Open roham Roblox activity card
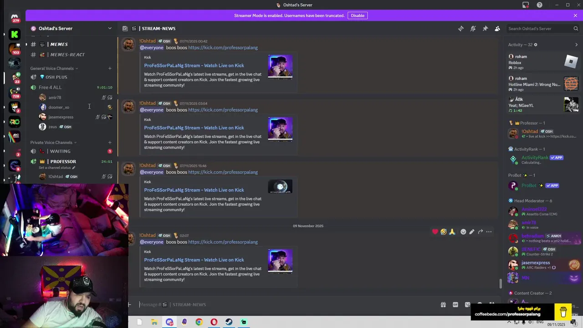Image resolution: width=583 pixels, height=328 pixels. [x=543, y=62]
